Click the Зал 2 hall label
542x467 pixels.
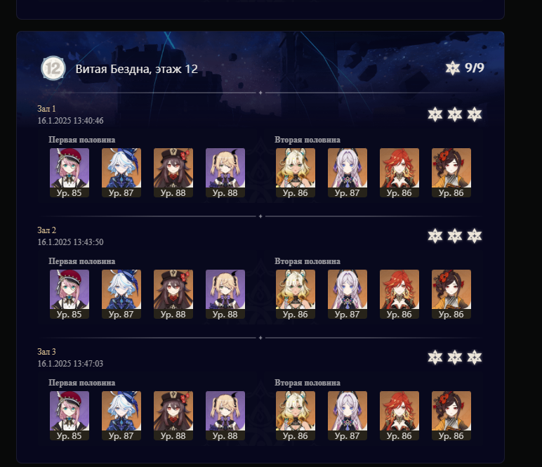point(46,230)
